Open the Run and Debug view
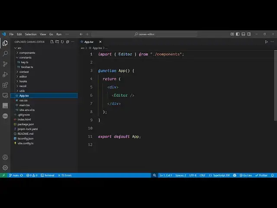Image resolution: width=277 pixels, height=208 pixels. pos(5,74)
